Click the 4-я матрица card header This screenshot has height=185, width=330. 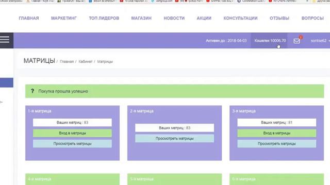coord(40,179)
